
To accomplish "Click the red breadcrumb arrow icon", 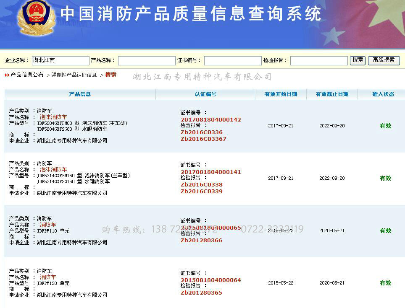I will 7,75.
